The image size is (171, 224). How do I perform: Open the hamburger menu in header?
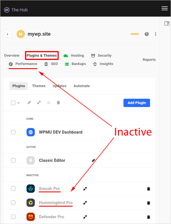click(164, 9)
